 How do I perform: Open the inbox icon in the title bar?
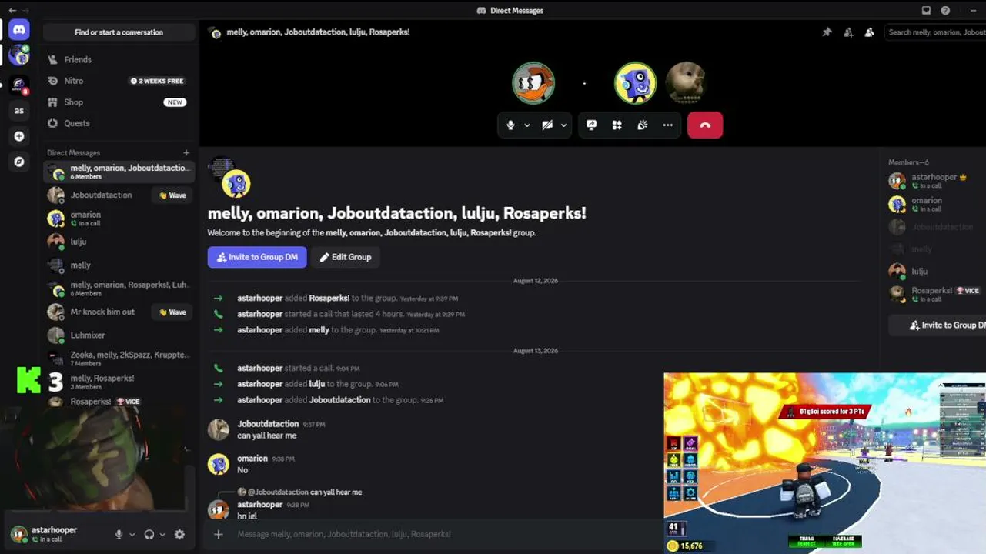[926, 11]
